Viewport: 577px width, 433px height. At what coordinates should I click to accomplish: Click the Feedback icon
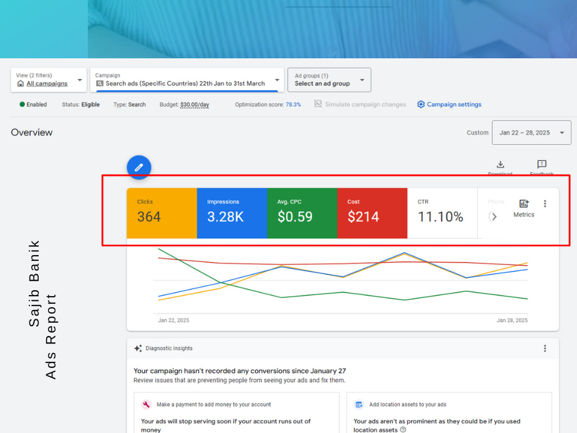point(542,164)
